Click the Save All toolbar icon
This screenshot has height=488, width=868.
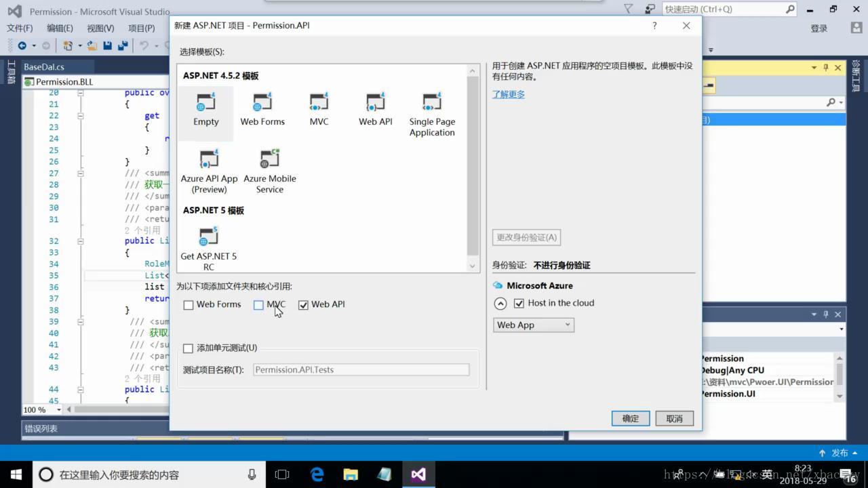pyautogui.click(x=123, y=45)
